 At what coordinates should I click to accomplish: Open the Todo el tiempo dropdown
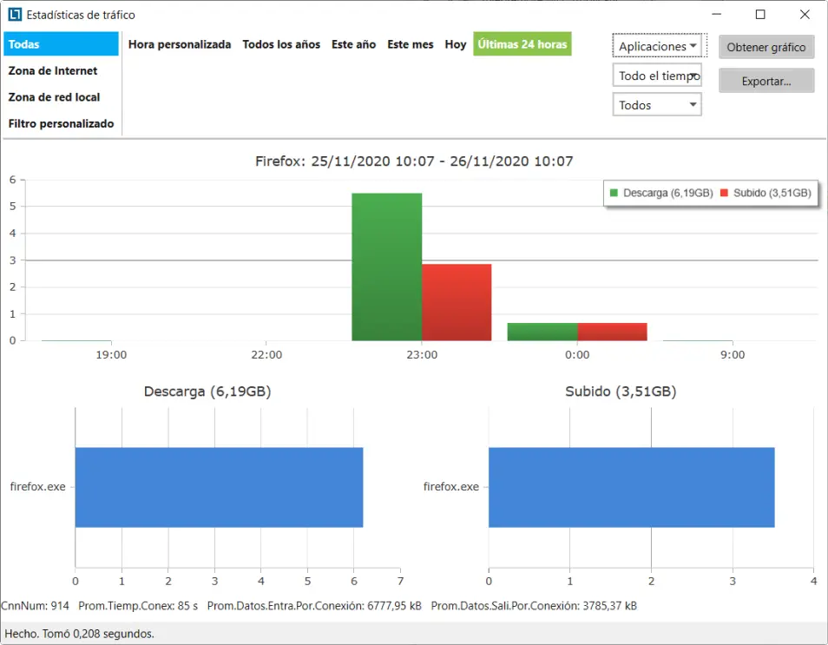point(657,76)
